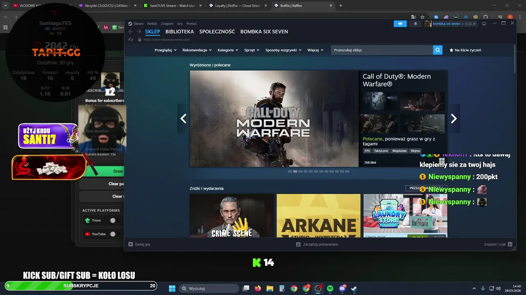
Task: Expand the Więcej dropdown
Action: [315, 50]
